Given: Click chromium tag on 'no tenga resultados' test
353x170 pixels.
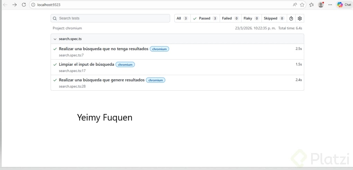Looking at the screenshot, I should [159, 49].
